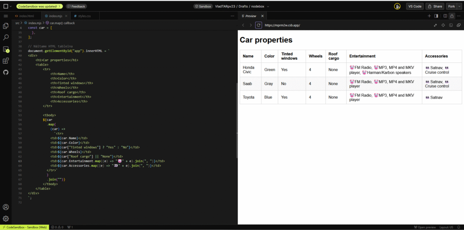The image size is (464, 230).
Task: Open the terminal tasks icon with badge
Action: (x=6, y=49)
